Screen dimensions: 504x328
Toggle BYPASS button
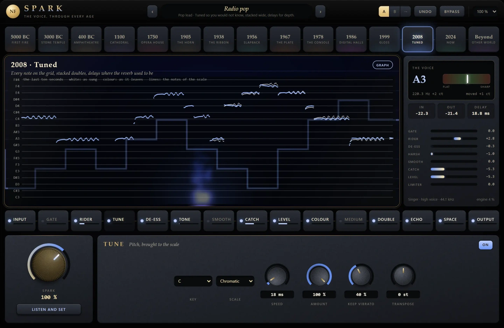coord(452,12)
